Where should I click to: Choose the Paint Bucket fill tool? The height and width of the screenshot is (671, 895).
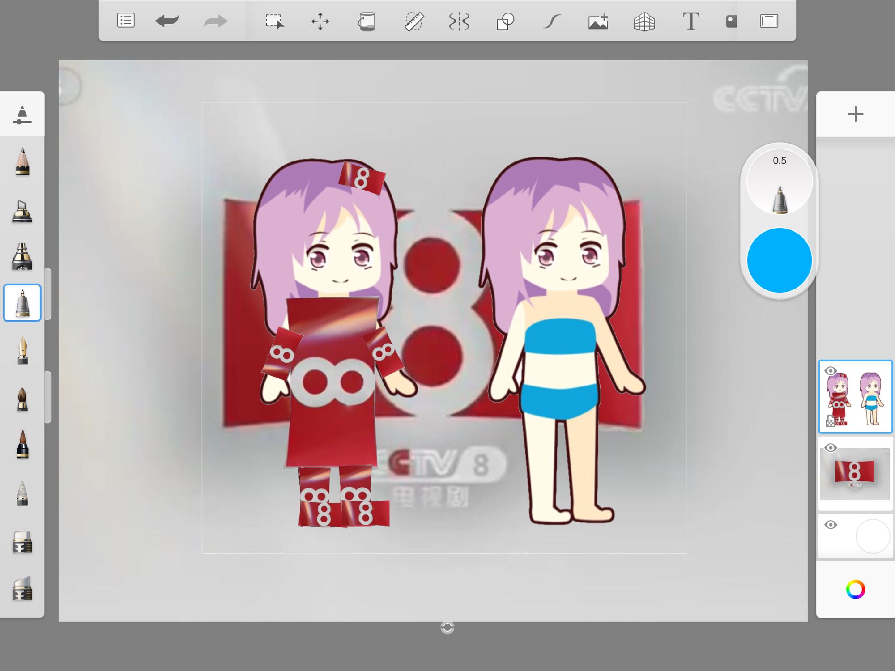[367, 21]
